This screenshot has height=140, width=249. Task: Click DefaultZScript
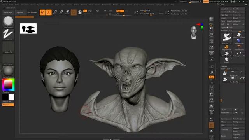point(214,2)
